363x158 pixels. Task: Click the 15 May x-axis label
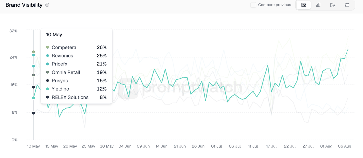pyautogui.click(x=52, y=146)
